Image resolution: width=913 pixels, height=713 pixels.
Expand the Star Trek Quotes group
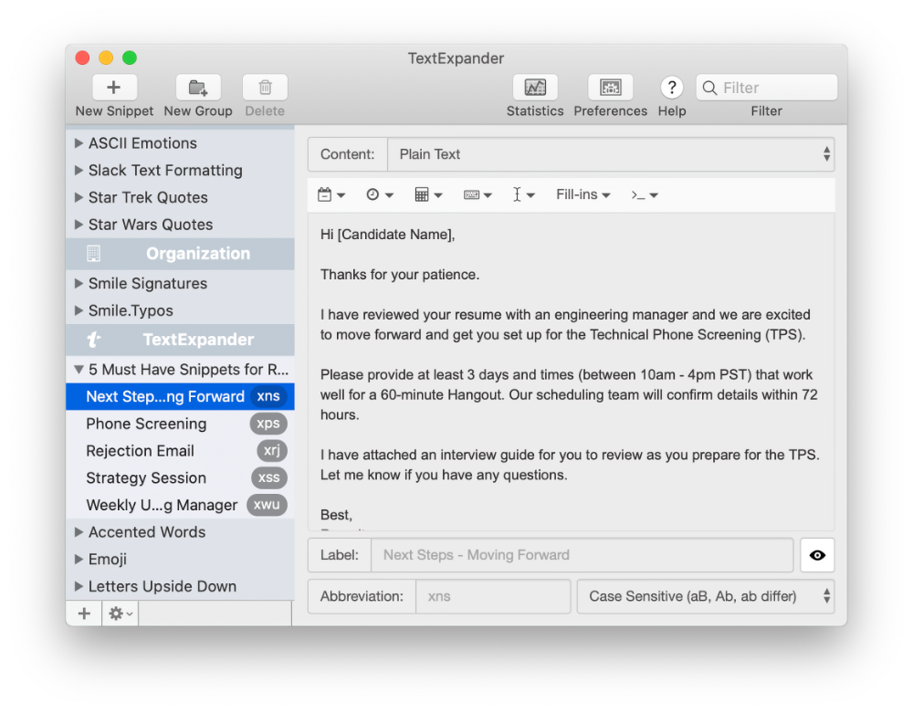point(79,197)
